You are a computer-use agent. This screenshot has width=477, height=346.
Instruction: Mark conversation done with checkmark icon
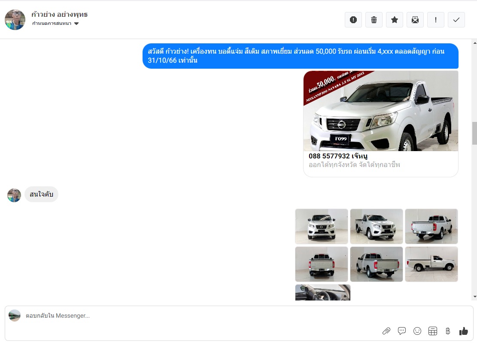(456, 20)
